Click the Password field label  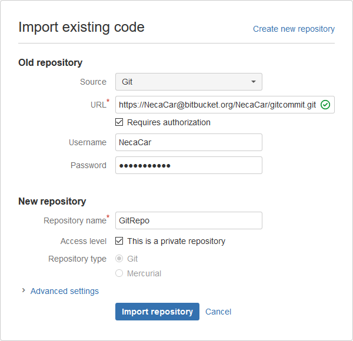tap(88, 165)
